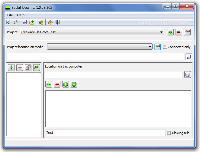200x152 pixels.
Task: Click the exit door toolbar icon
Action: pos(57,22)
